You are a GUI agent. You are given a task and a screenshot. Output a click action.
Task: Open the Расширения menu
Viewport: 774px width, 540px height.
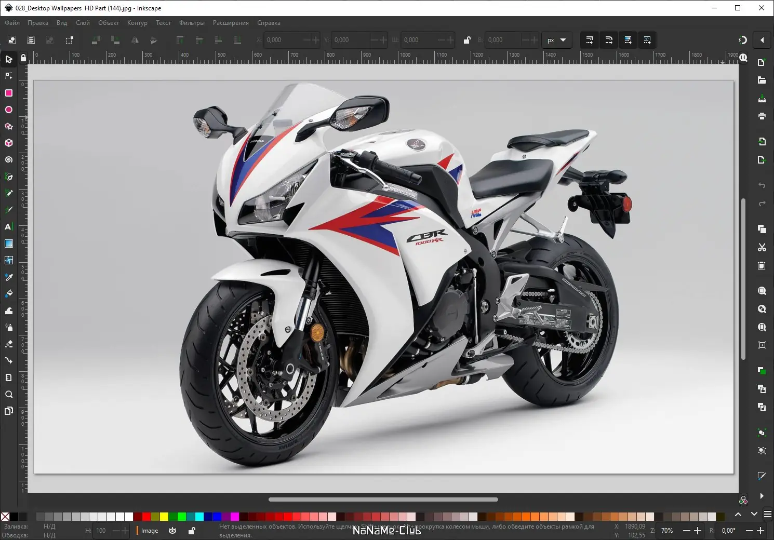point(231,23)
